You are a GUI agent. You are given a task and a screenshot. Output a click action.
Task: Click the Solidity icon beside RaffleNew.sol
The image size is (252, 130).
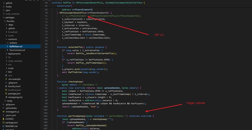8,47
